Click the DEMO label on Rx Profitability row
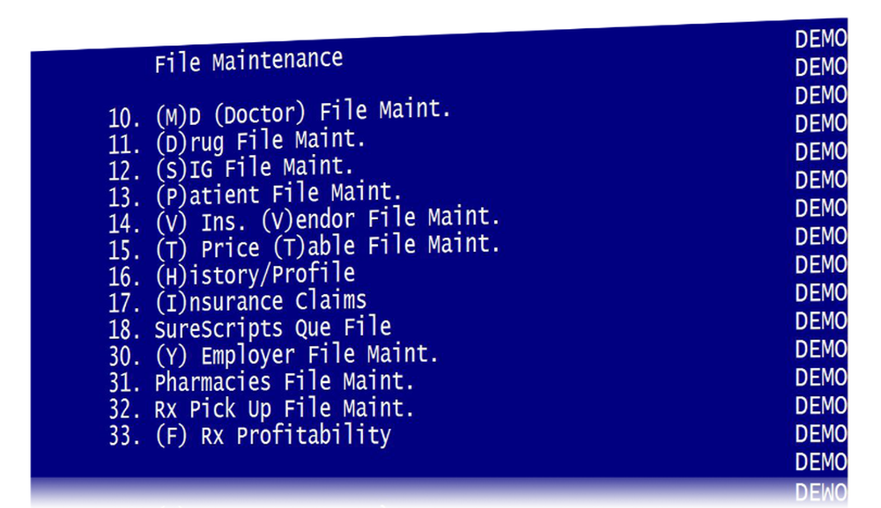The image size is (881, 508). (820, 434)
